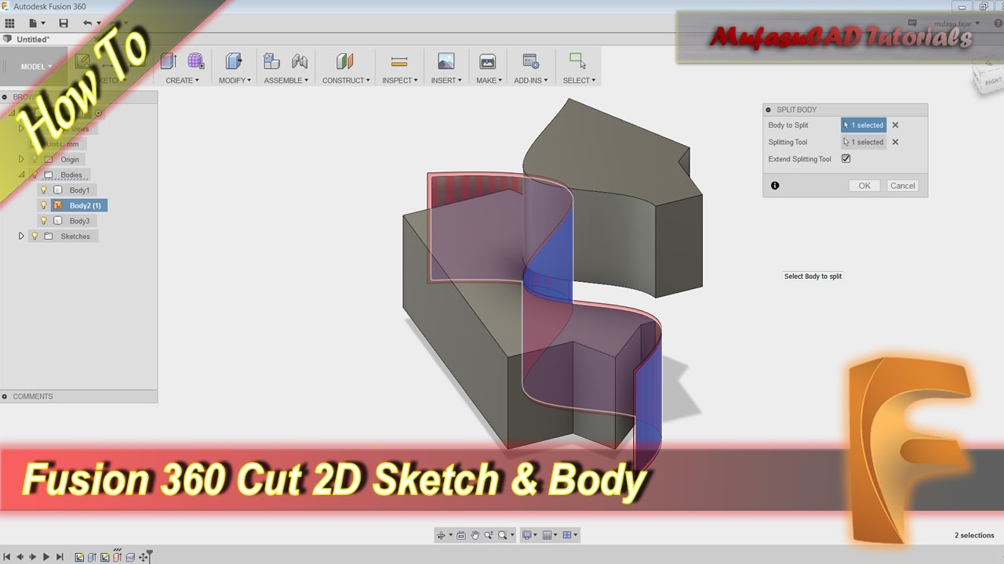Expand the Sketches tree node

point(21,236)
